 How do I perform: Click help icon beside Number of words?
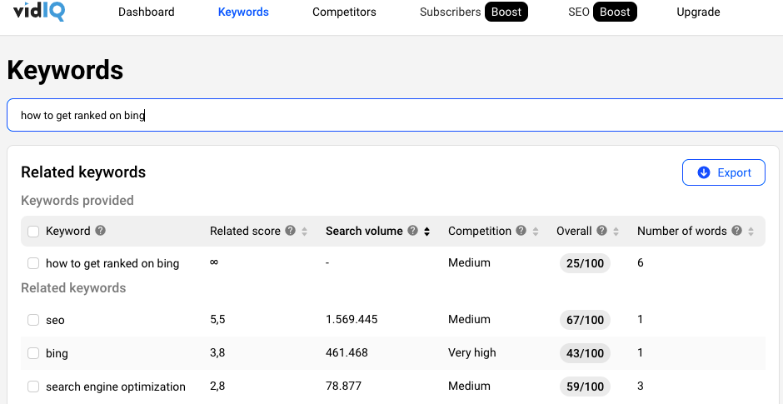737,231
